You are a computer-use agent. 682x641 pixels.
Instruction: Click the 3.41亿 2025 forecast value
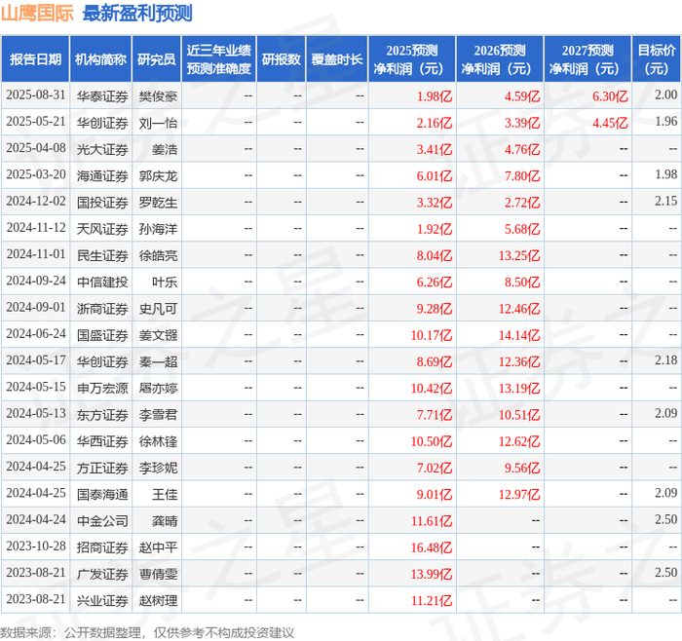(435, 149)
